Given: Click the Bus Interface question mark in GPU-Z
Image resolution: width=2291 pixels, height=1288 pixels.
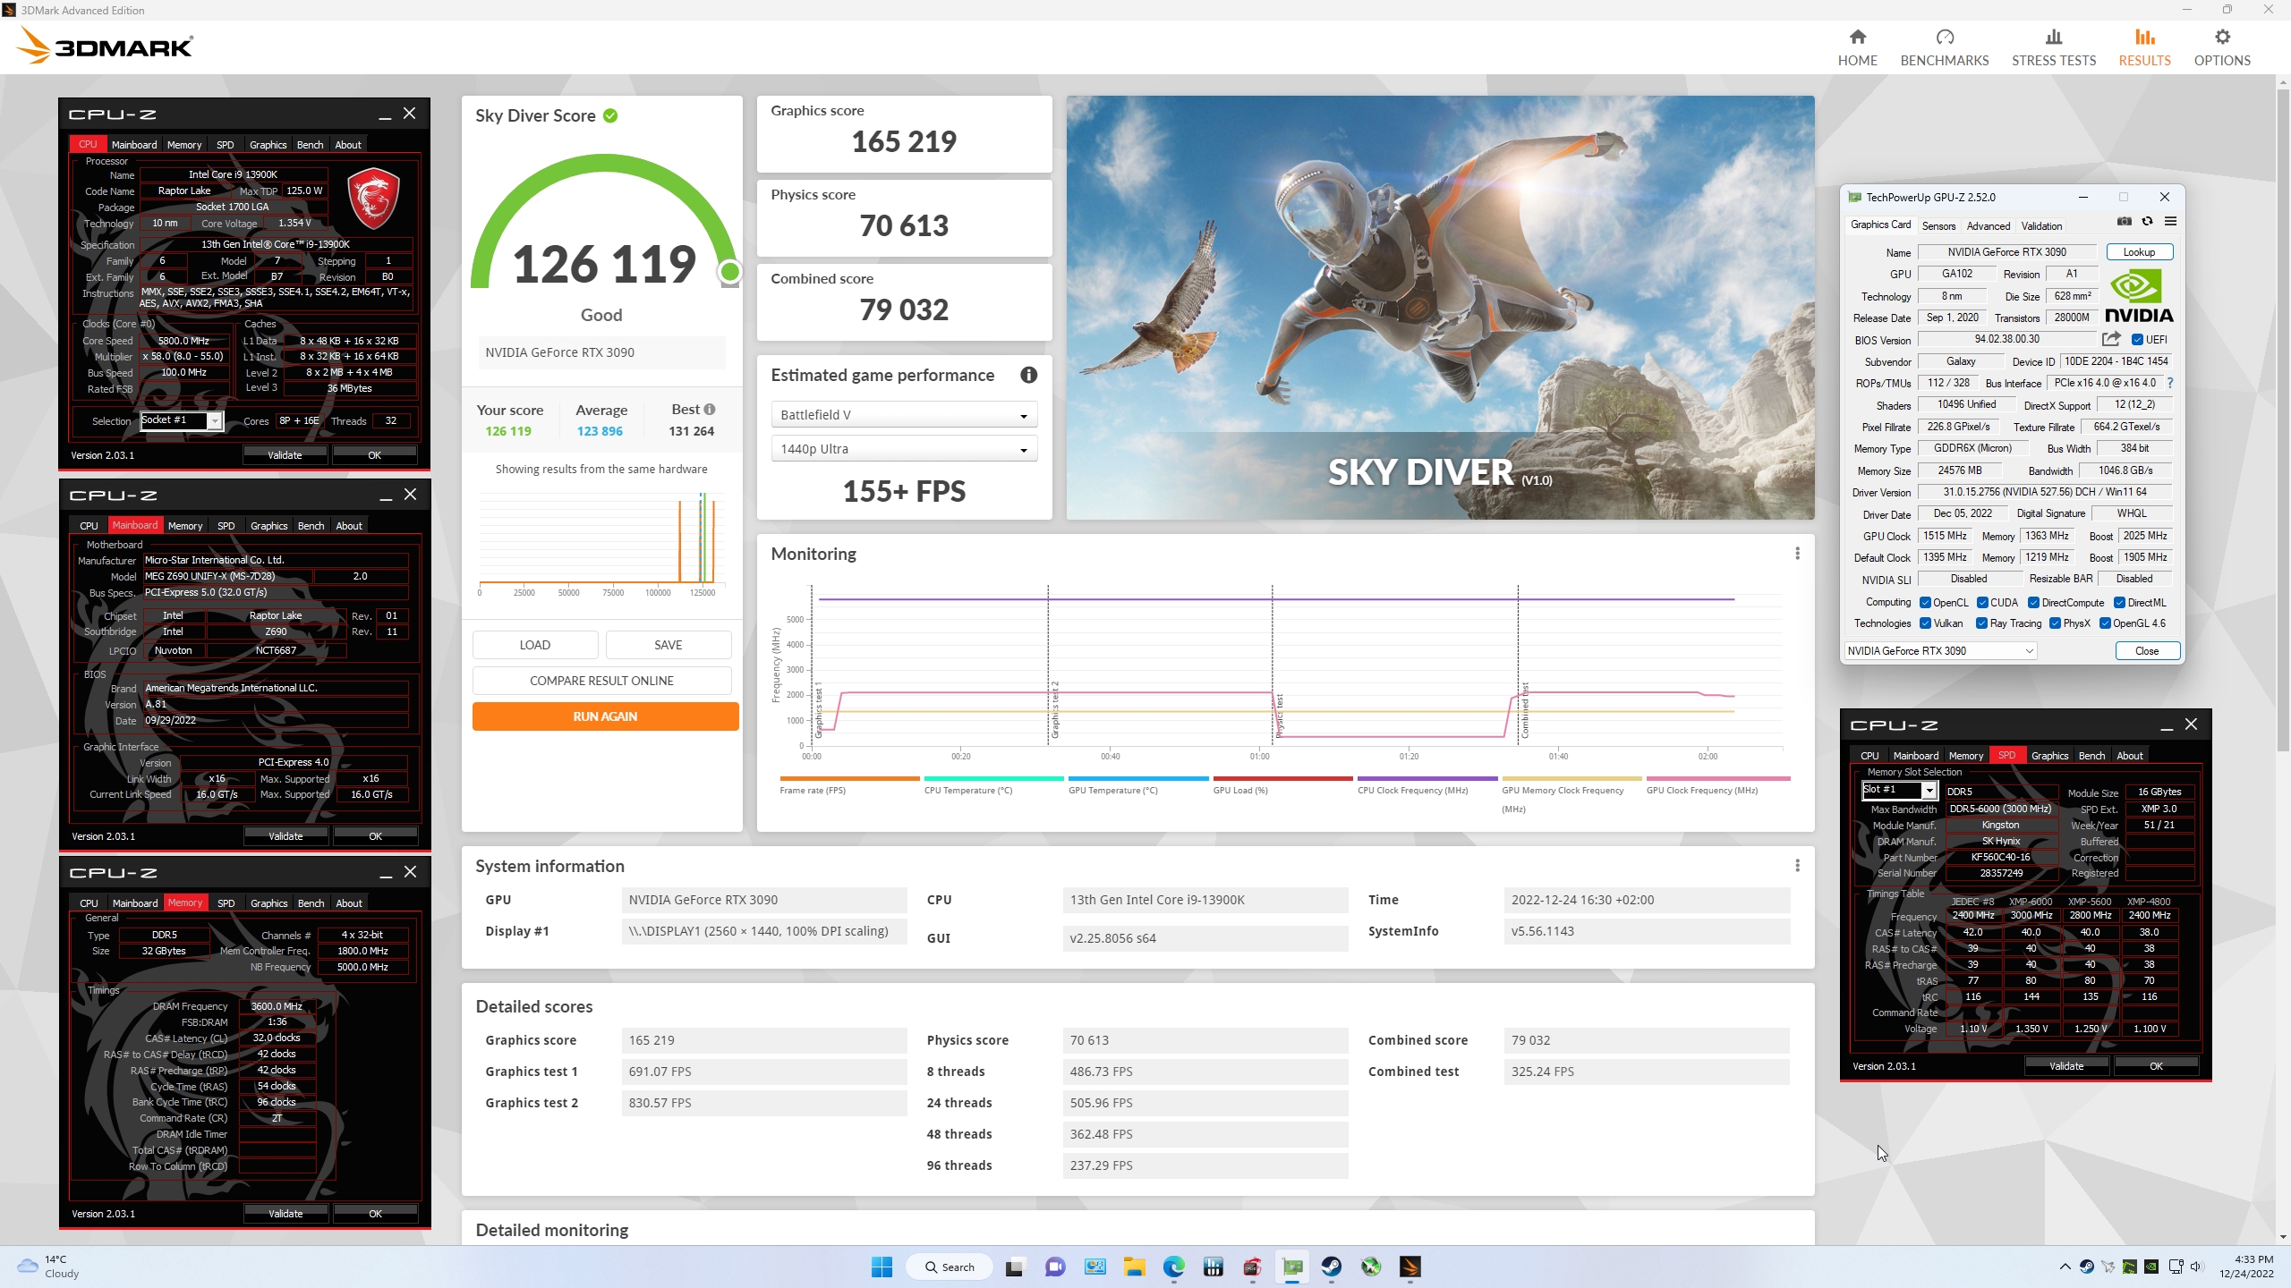Looking at the screenshot, I should click(2170, 383).
